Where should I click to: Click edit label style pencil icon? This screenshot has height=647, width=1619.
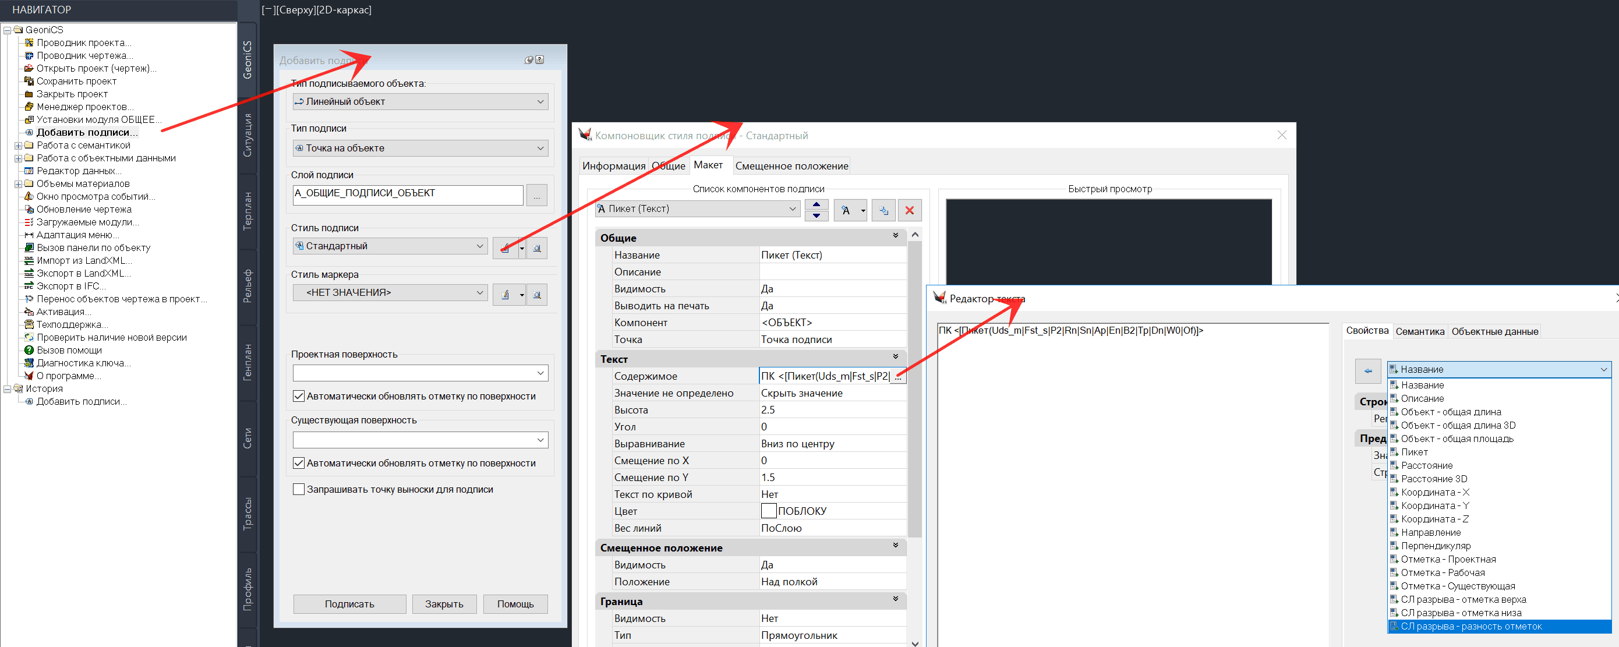coord(505,248)
